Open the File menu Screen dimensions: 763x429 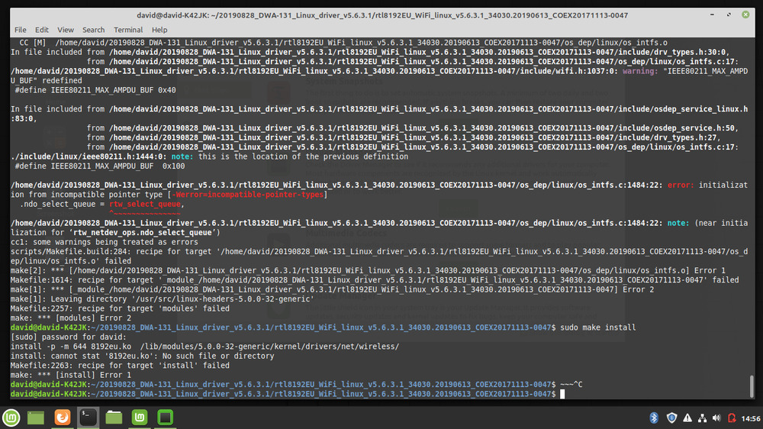coord(21,30)
